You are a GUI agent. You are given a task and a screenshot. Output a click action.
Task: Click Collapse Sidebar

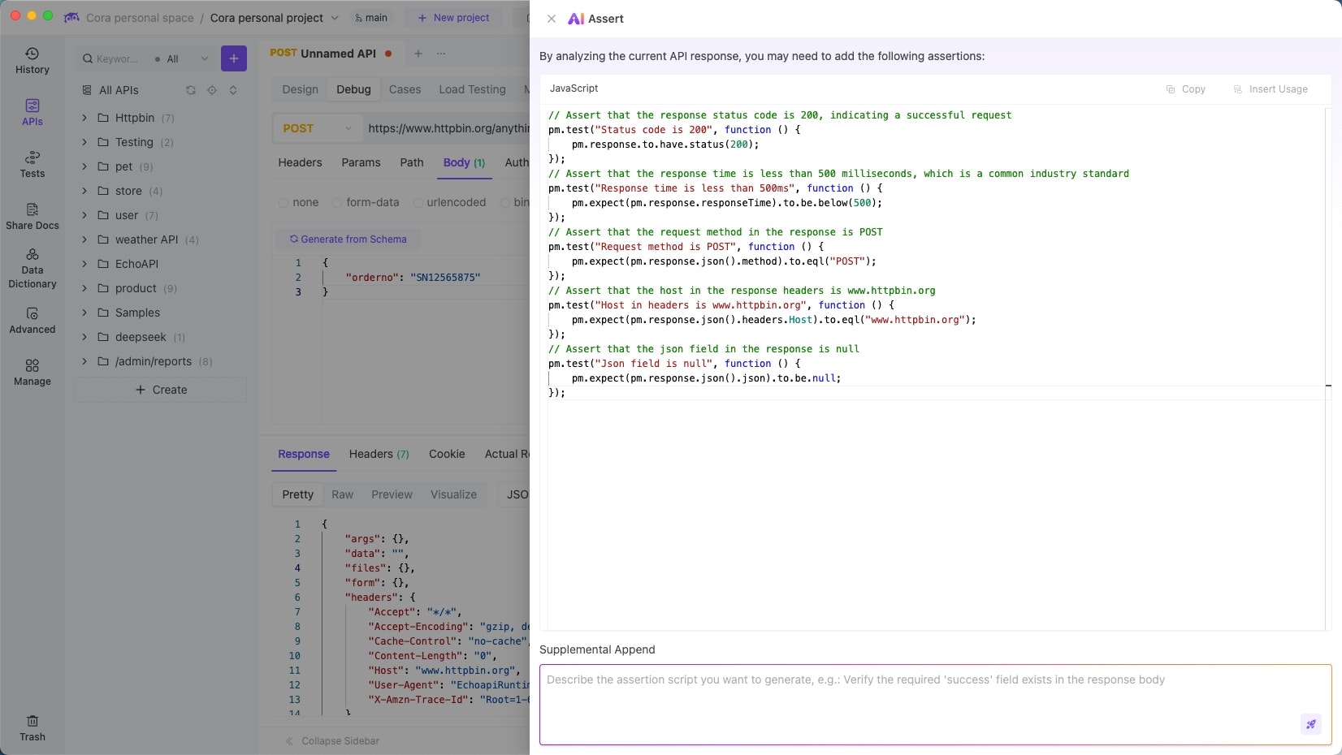click(332, 741)
